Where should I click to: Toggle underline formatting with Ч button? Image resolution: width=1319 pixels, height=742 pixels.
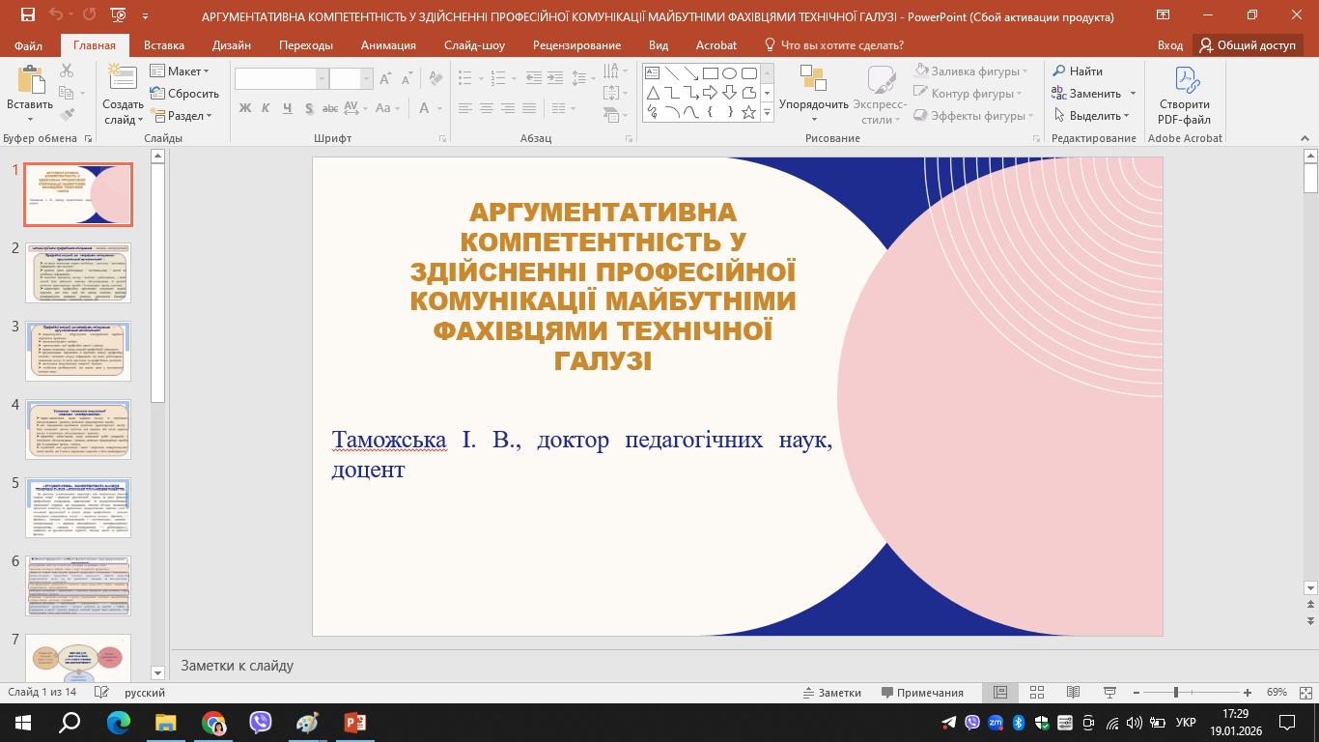click(x=287, y=107)
